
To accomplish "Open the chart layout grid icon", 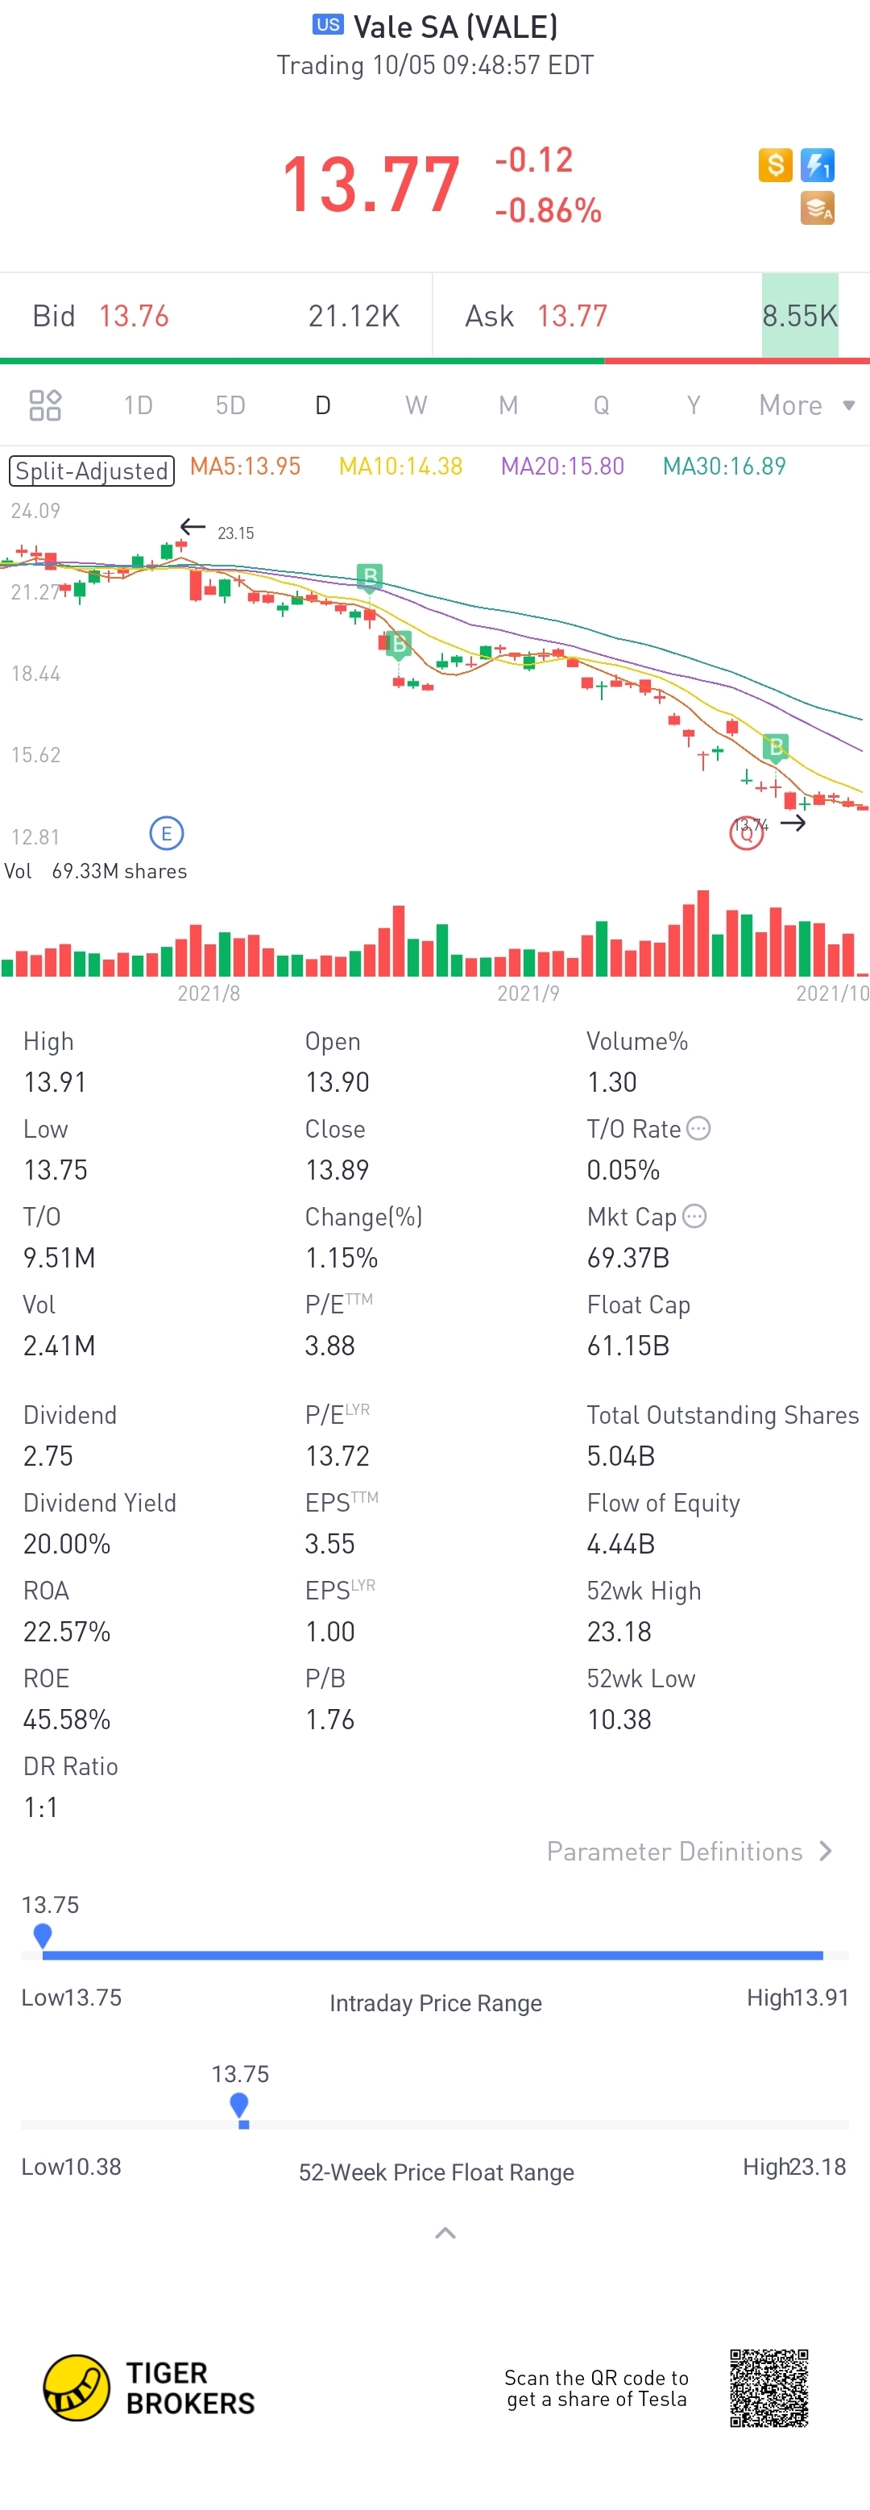I will pos(45,405).
